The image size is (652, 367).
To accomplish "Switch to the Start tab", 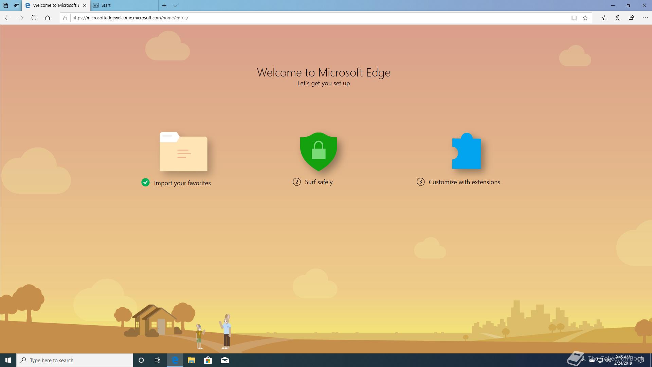I will pyautogui.click(x=124, y=5).
